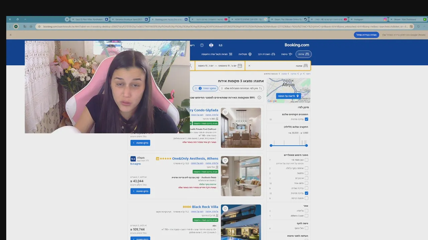Check the beachfront 'מול החוף' filter
Screen dimensions: 428x240
click(306, 228)
